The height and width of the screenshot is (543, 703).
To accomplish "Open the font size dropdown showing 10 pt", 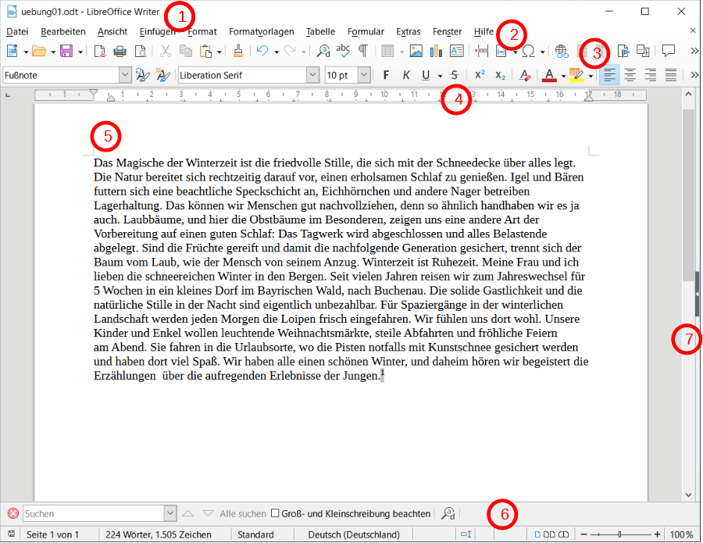I will (x=363, y=75).
